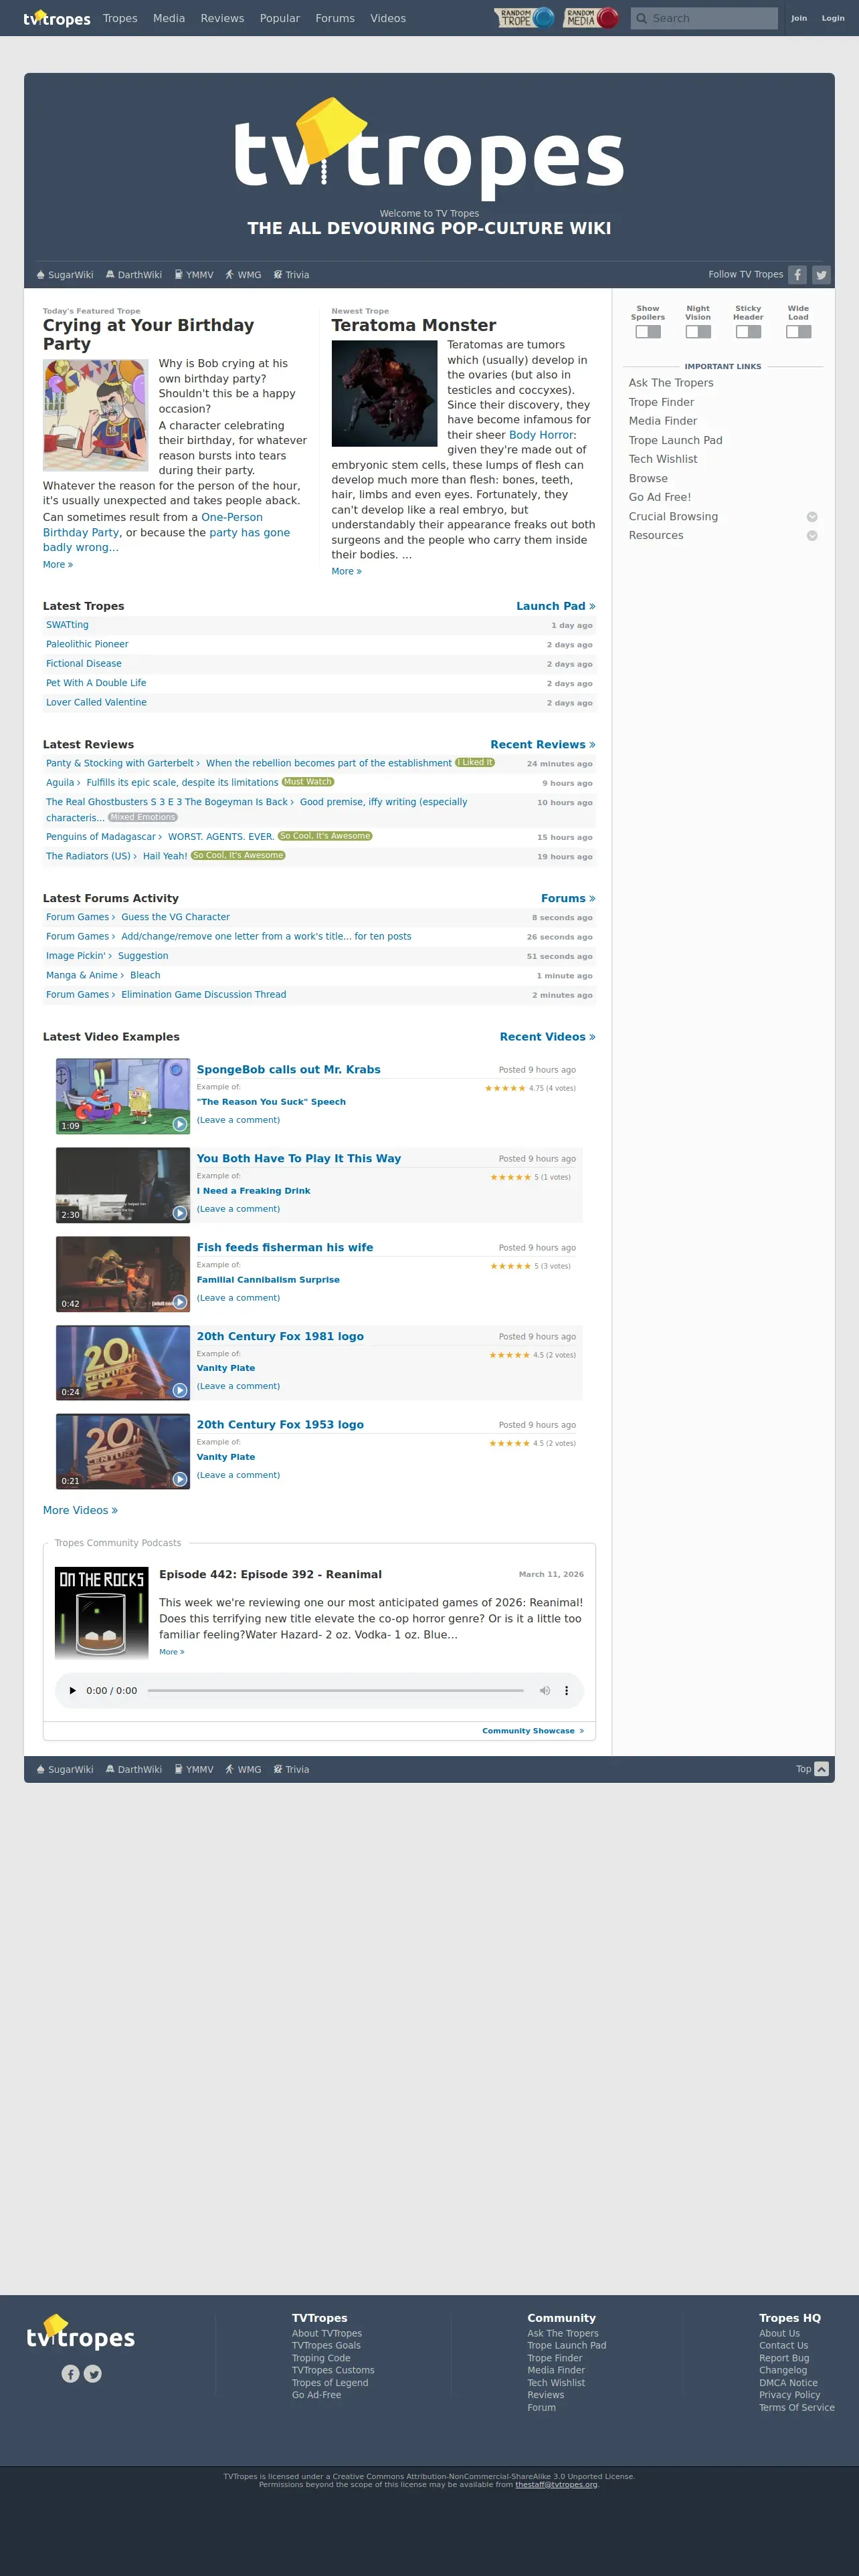Screen dimensions: 859x2576
Task: Toggle Night Vision switch
Action: 698,332
